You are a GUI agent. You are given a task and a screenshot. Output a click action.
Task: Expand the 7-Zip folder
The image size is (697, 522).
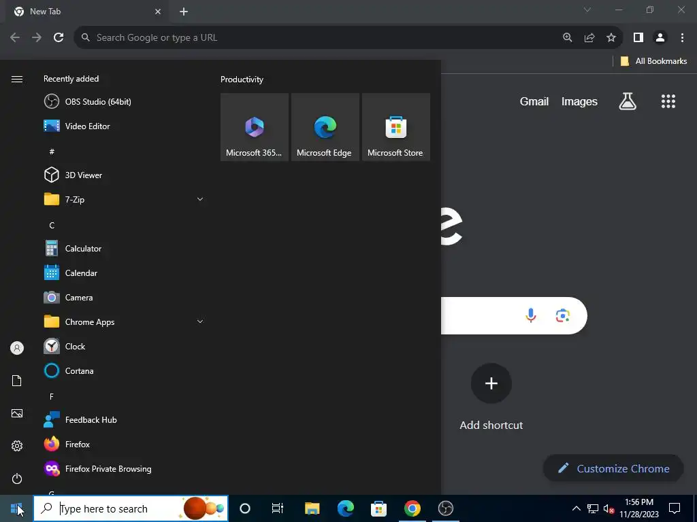(124, 199)
